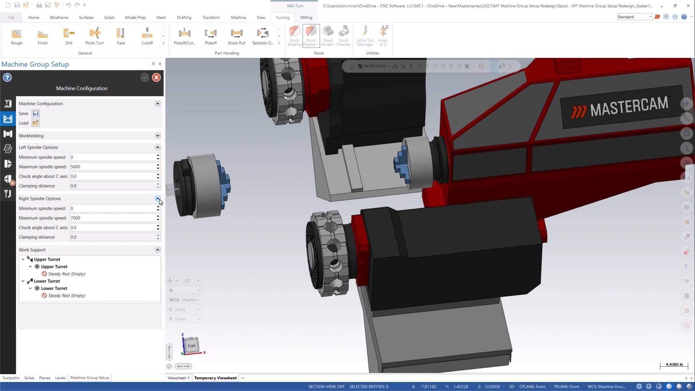Screen dimensions: 695x391
Task: Select the Pickoff tool
Action: click(211, 37)
